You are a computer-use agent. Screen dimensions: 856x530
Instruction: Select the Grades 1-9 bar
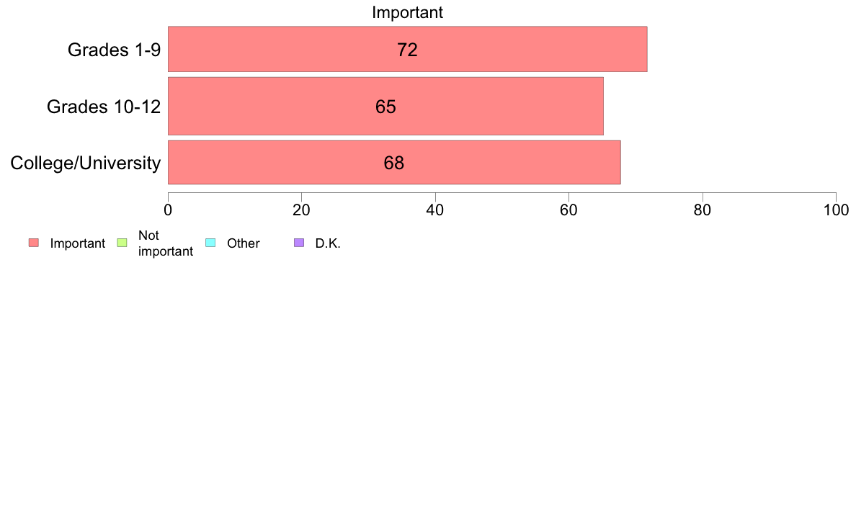[x=407, y=49]
